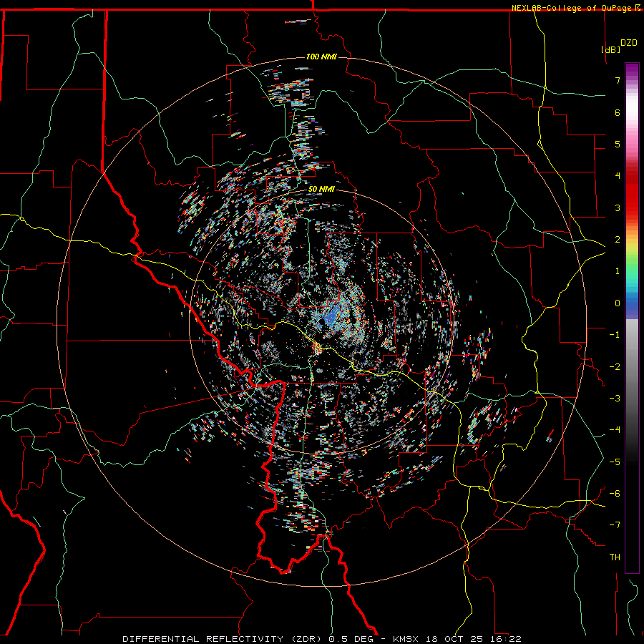Select the positive 4 scale value

tap(618, 176)
